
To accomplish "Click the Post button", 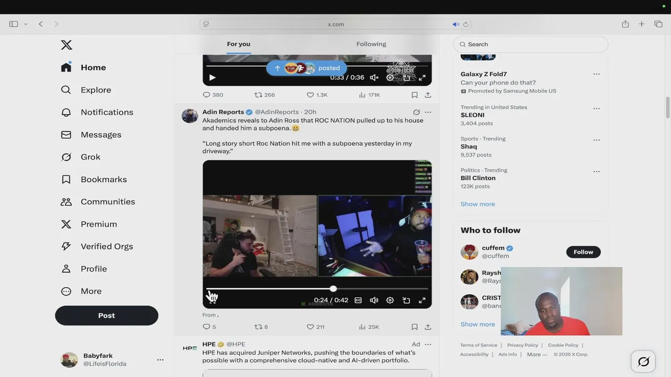I will [x=106, y=316].
